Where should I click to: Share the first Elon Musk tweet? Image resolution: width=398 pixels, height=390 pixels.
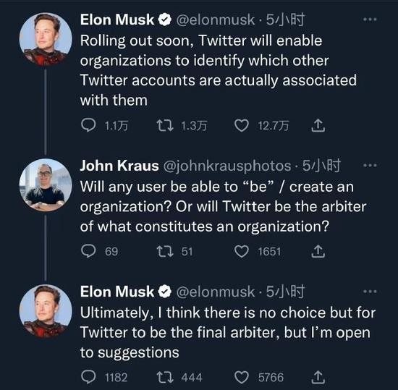pos(318,125)
